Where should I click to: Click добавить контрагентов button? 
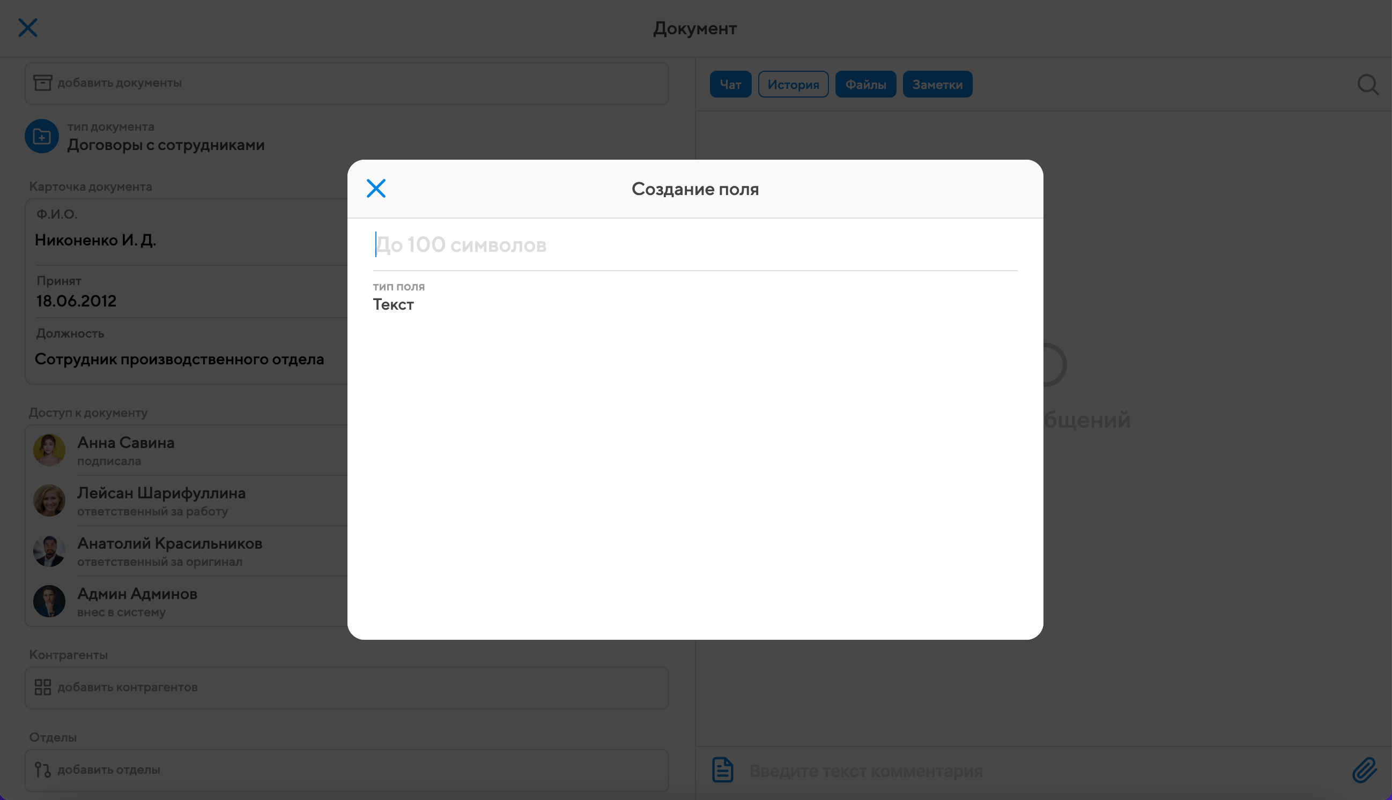point(128,687)
